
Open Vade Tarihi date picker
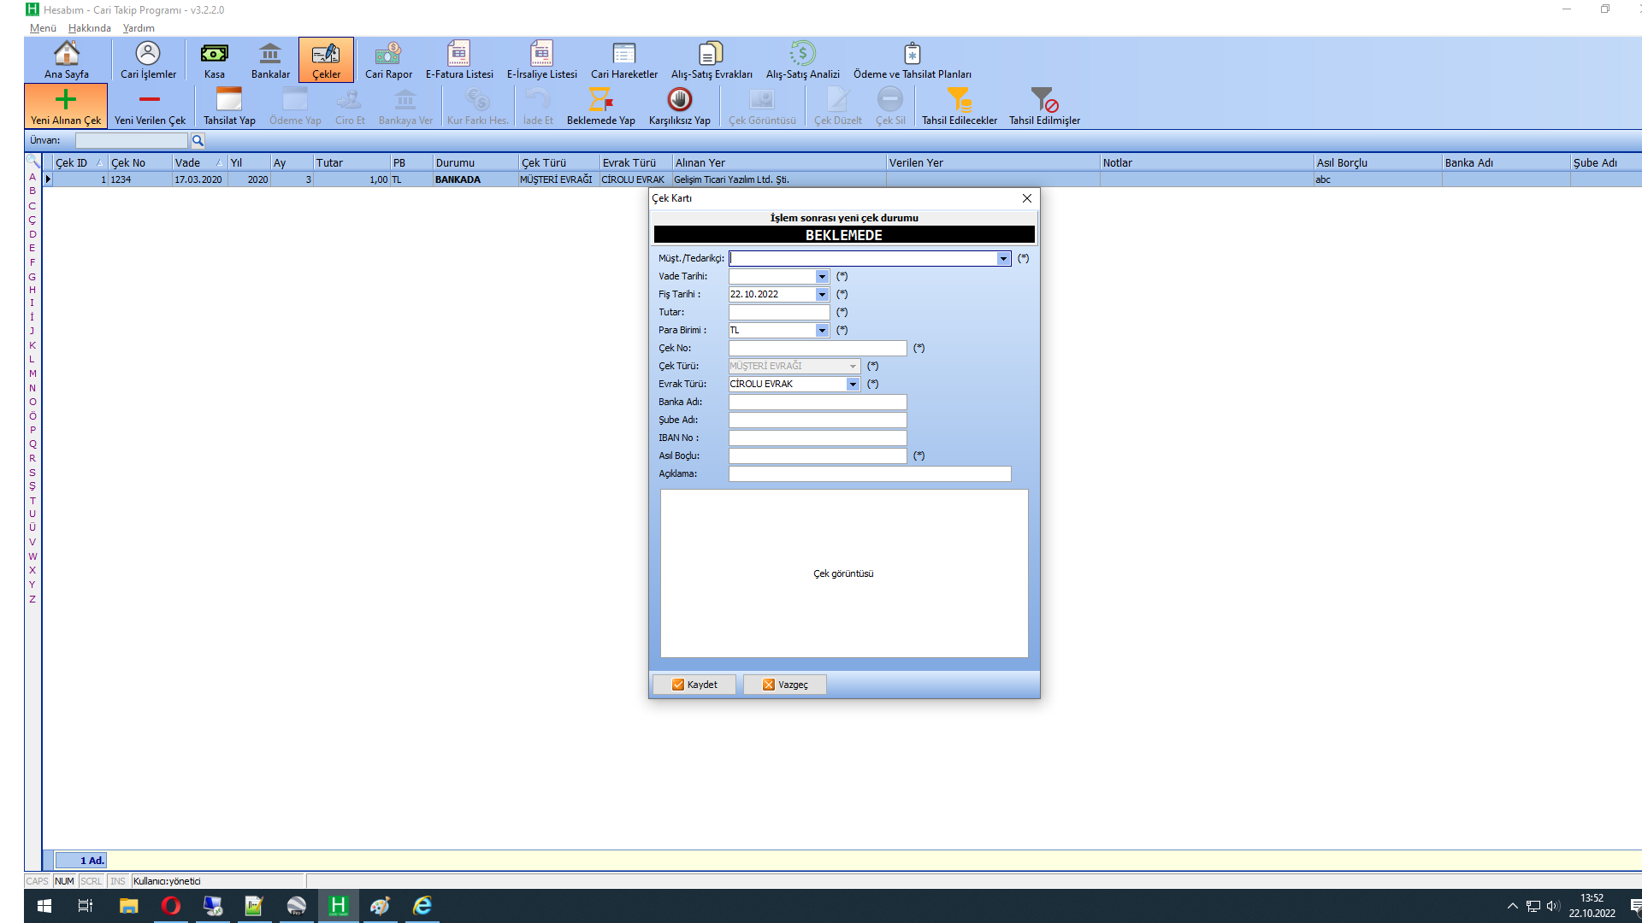coord(822,276)
